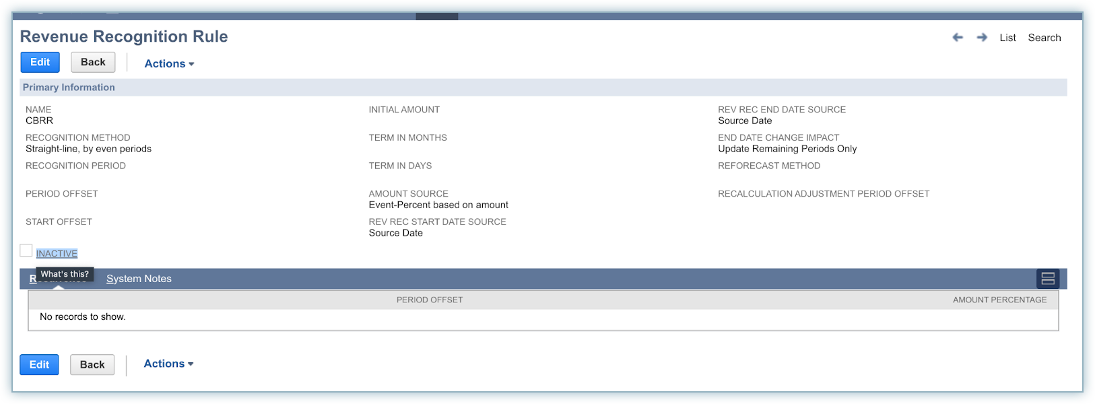1095x404 pixels.
Task: Open the top Actions dropdown
Action: [x=169, y=63]
